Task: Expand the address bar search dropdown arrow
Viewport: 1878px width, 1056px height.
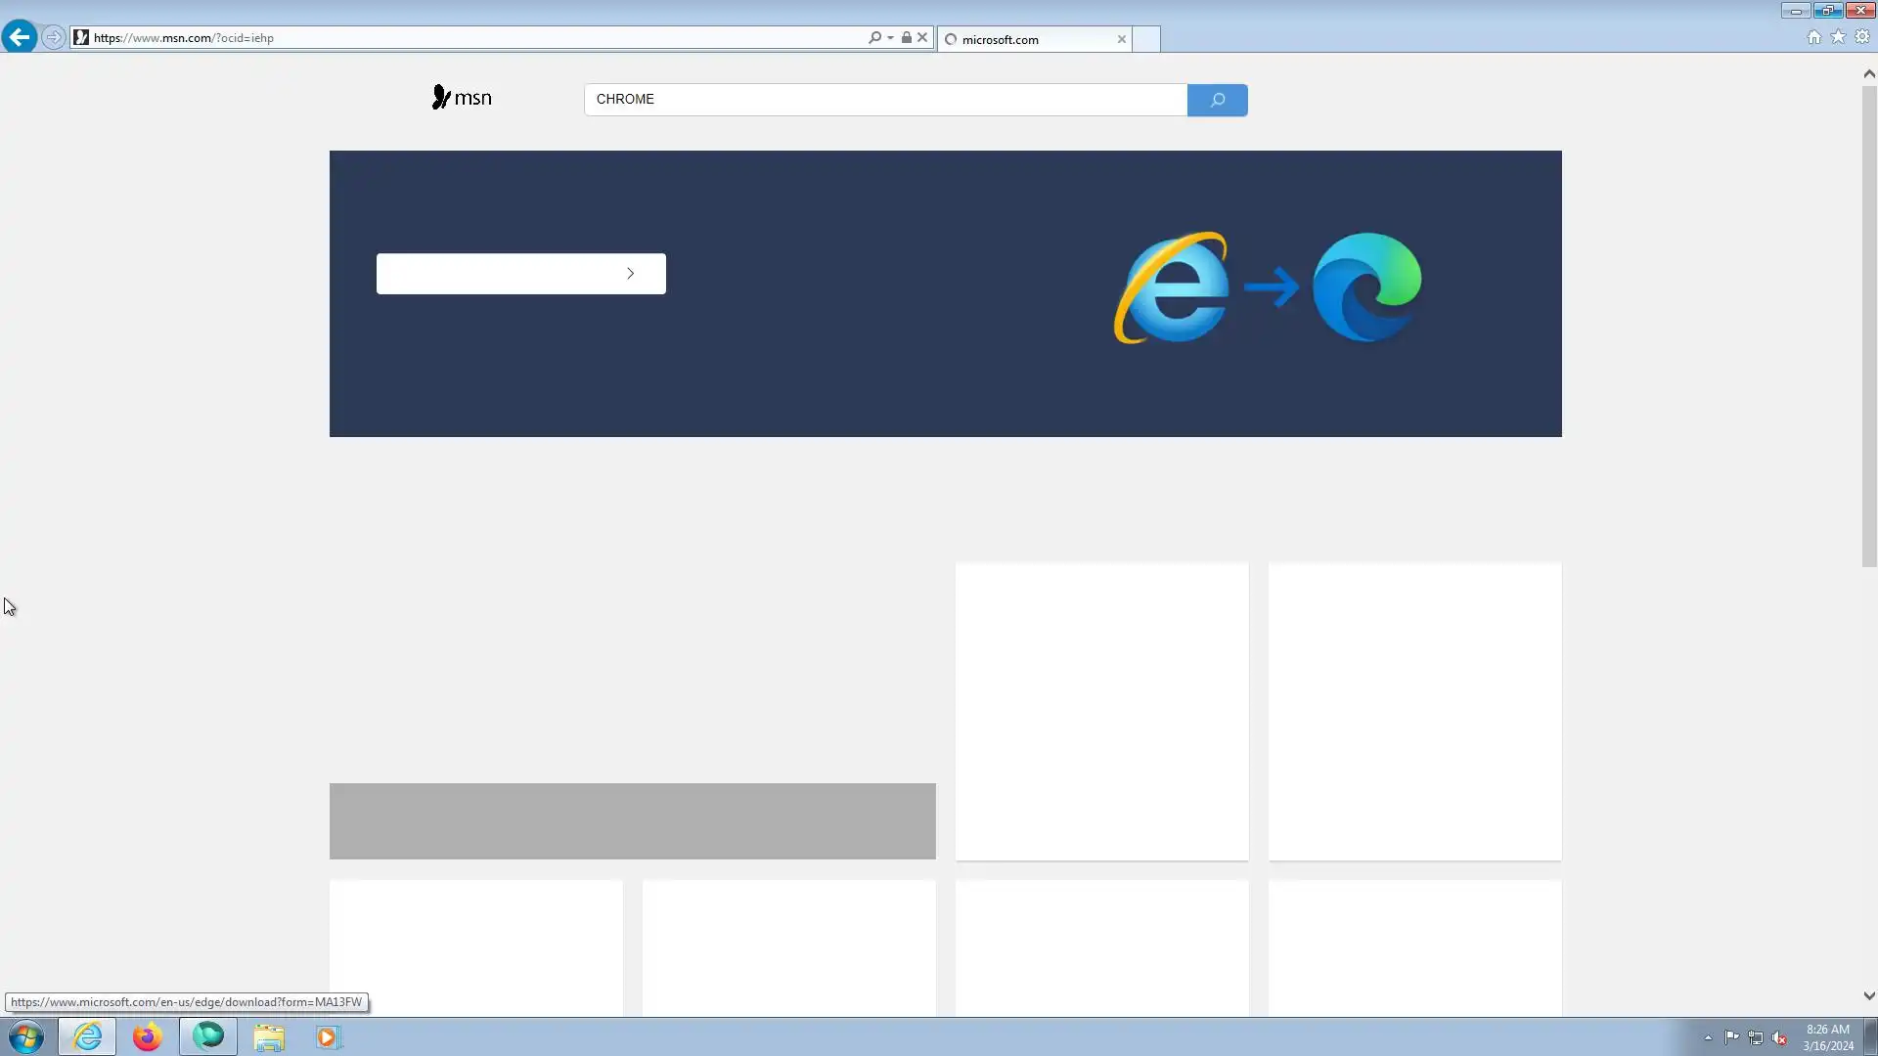Action: [890, 37]
